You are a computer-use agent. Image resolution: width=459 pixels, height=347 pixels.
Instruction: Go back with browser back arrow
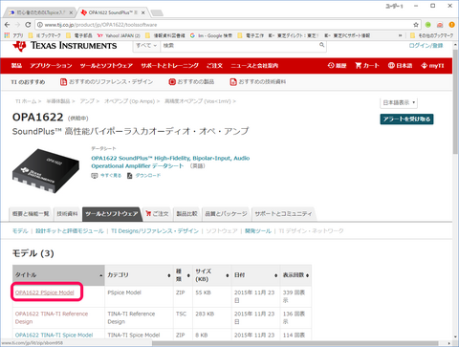point(8,25)
